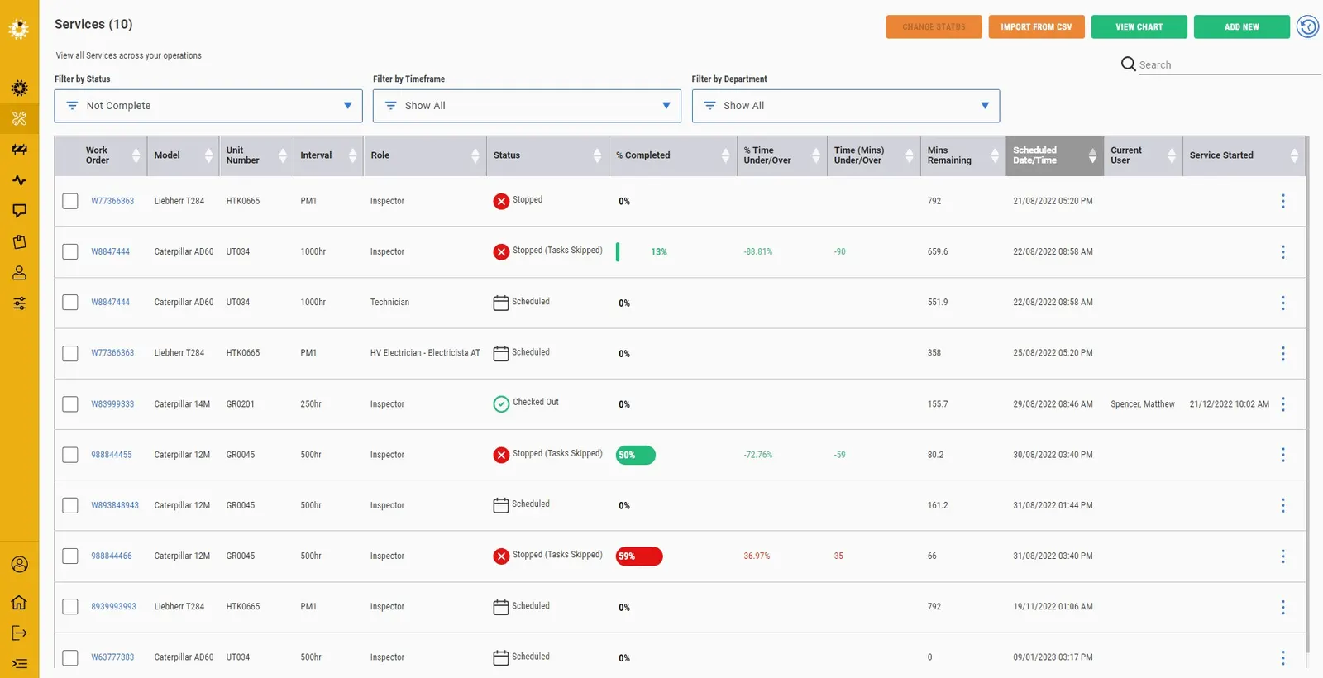1323x678 pixels.
Task: Tick checkbox for 8939993993 row
Action: click(70, 607)
